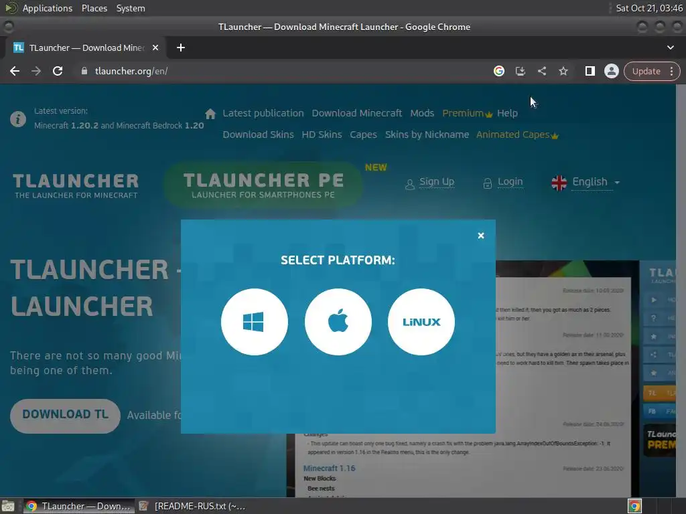Click the info icon beside Latest version
The height and width of the screenshot is (514, 686).
coord(18,119)
